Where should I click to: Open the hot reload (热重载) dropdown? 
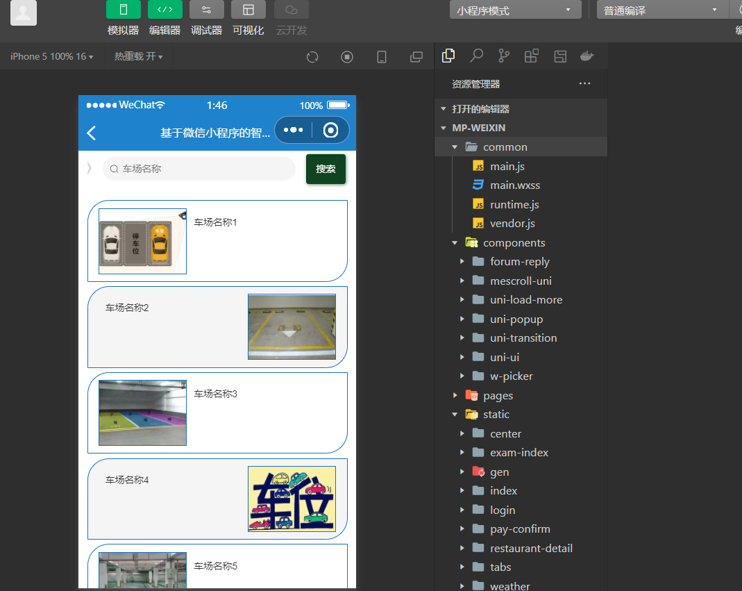click(x=138, y=56)
